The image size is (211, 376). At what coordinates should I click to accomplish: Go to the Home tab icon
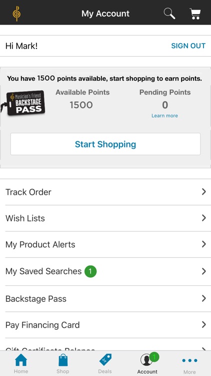pos(21,360)
